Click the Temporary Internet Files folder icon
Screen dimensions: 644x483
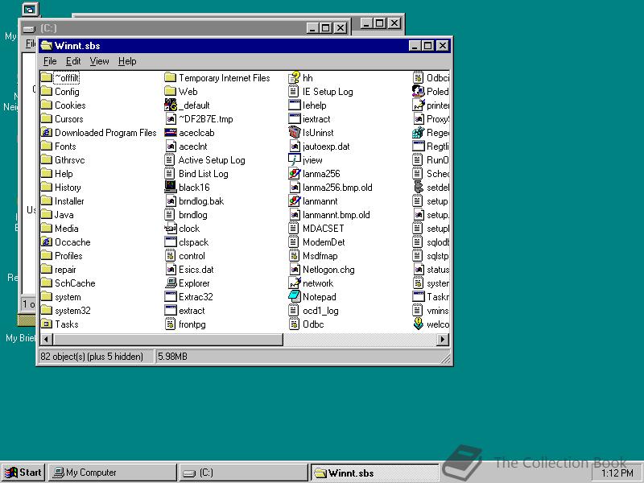171,77
